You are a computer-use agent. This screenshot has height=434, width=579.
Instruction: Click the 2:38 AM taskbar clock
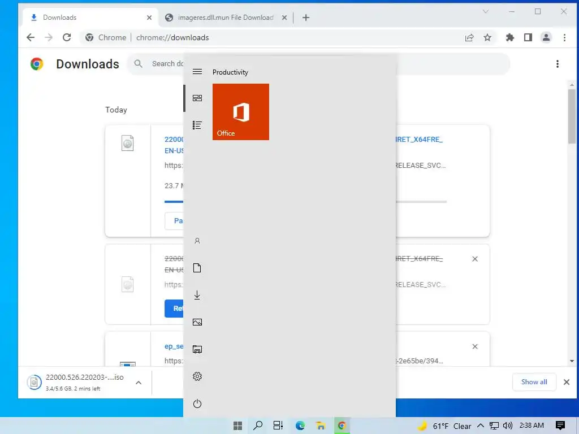click(x=532, y=426)
